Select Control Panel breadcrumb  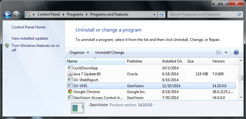pos(49,14)
